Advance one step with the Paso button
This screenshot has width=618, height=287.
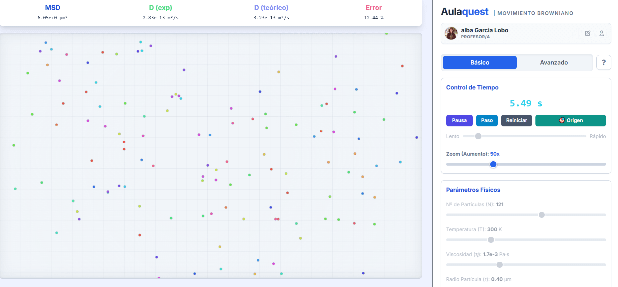point(487,120)
